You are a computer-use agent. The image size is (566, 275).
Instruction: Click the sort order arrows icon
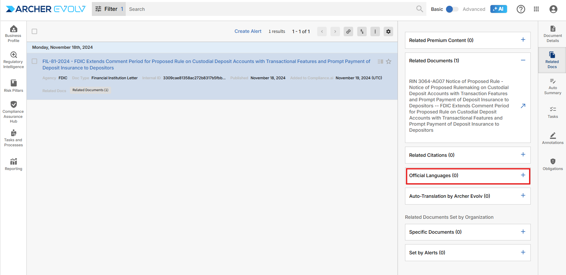(362, 31)
